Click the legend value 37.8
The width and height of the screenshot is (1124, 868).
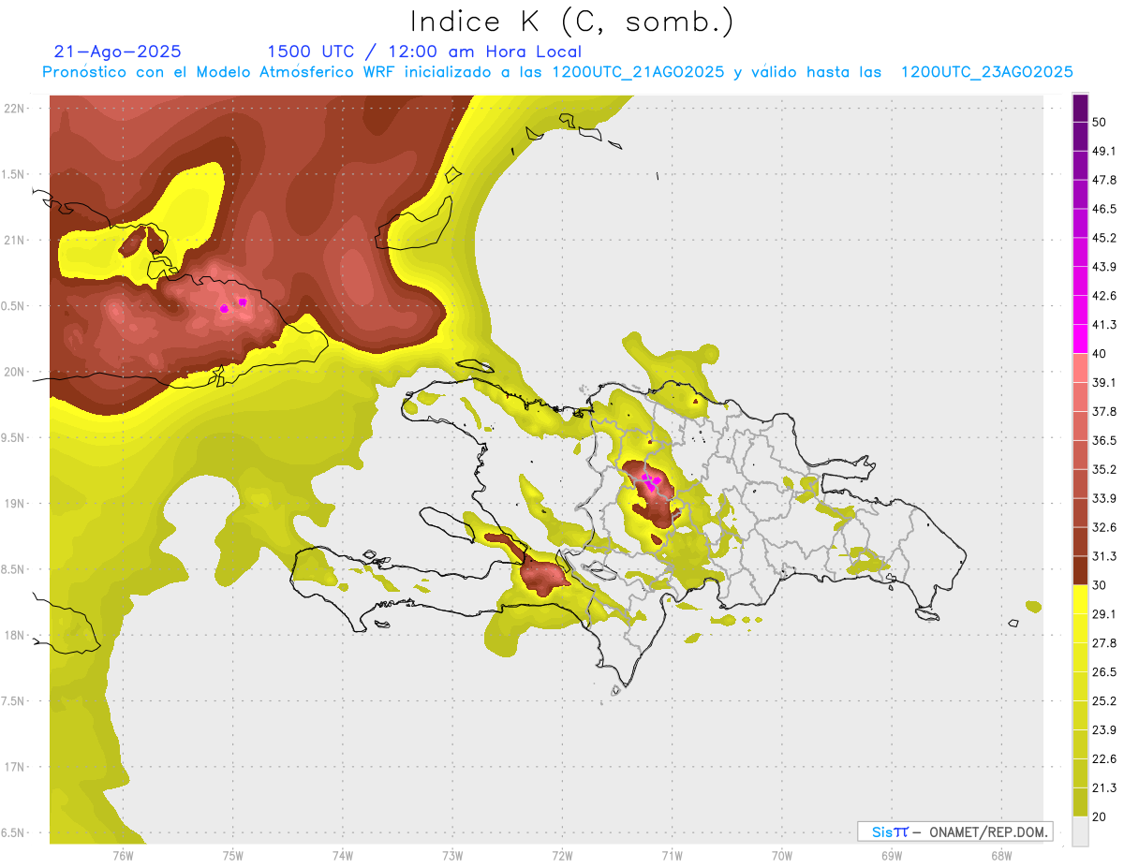[x=1103, y=411]
